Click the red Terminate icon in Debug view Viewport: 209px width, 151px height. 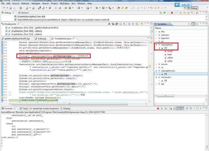tap(172, 13)
